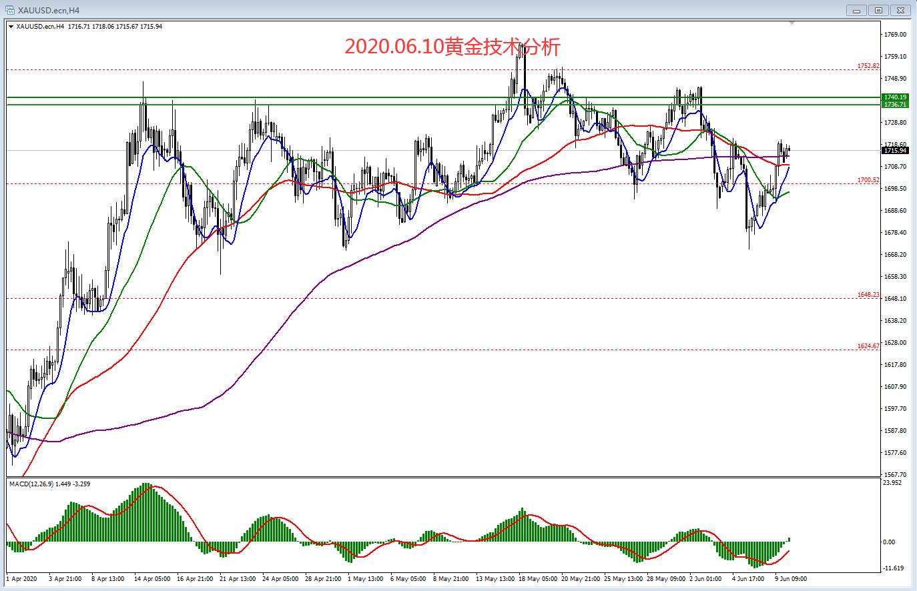Image resolution: width=917 pixels, height=591 pixels.
Task: Click the 28 May 09:00 time label
Action: click(x=665, y=579)
